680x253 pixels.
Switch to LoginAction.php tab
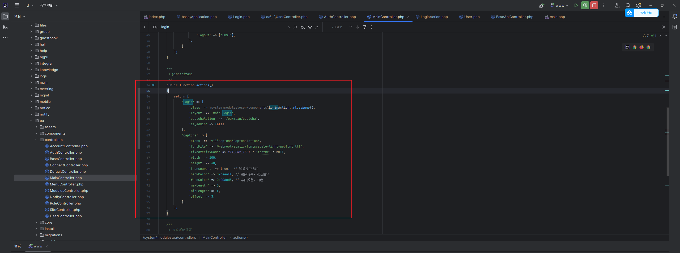(x=432, y=17)
